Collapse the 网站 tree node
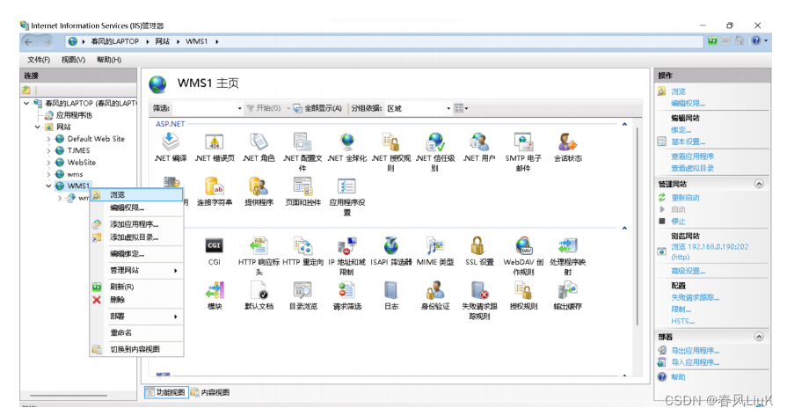787x415 pixels. (38, 127)
